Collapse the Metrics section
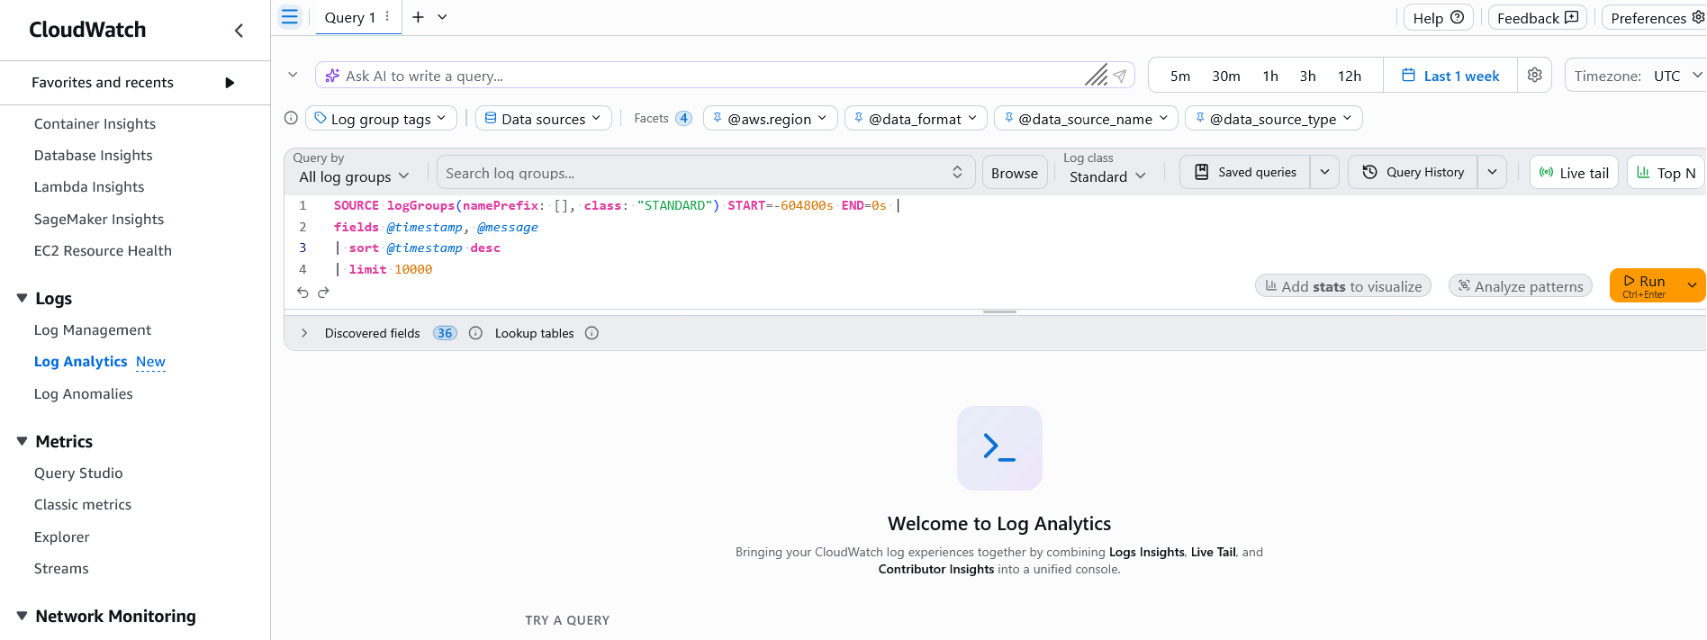The image size is (1707, 640). tap(23, 441)
